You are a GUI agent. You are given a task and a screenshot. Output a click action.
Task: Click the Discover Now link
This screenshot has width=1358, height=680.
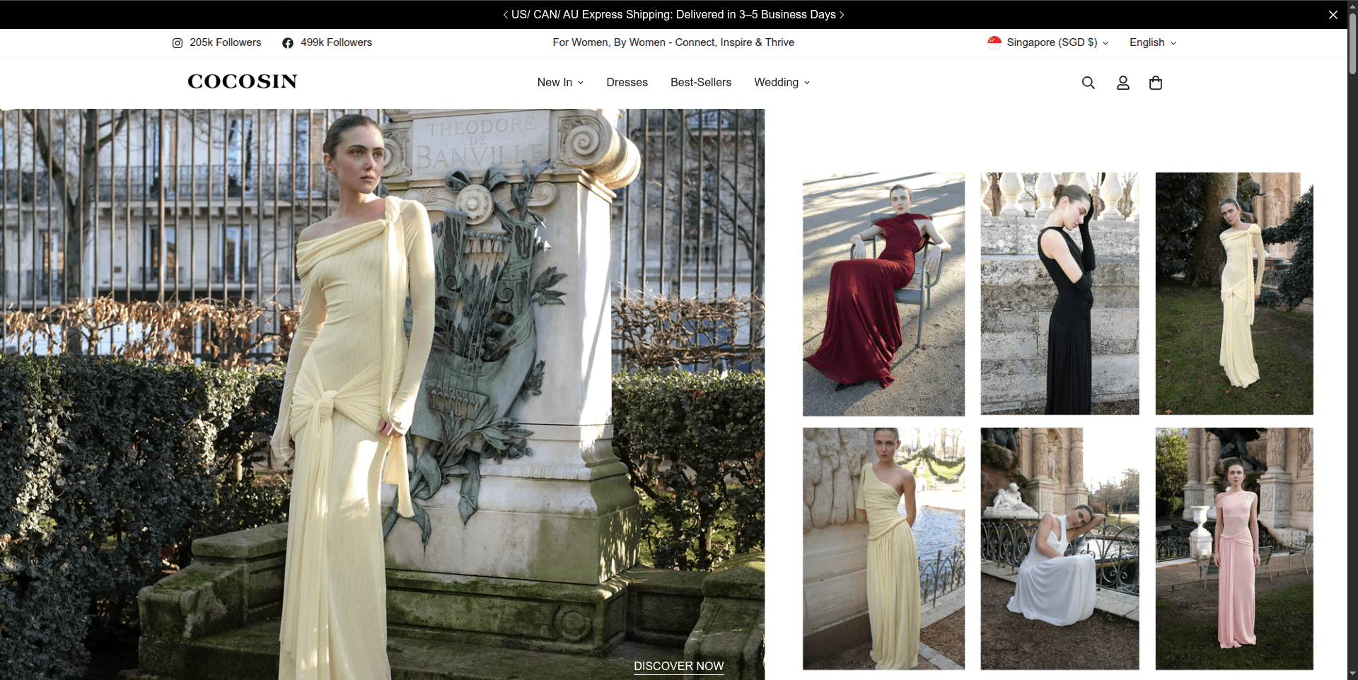point(679,666)
